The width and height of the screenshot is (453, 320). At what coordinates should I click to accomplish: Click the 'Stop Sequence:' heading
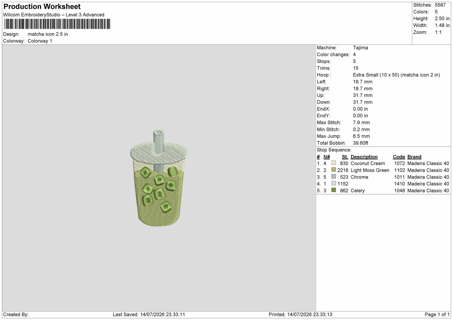click(x=334, y=150)
